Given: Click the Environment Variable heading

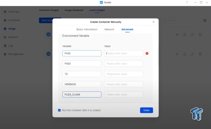Looking at the screenshot, I should click(76, 36).
